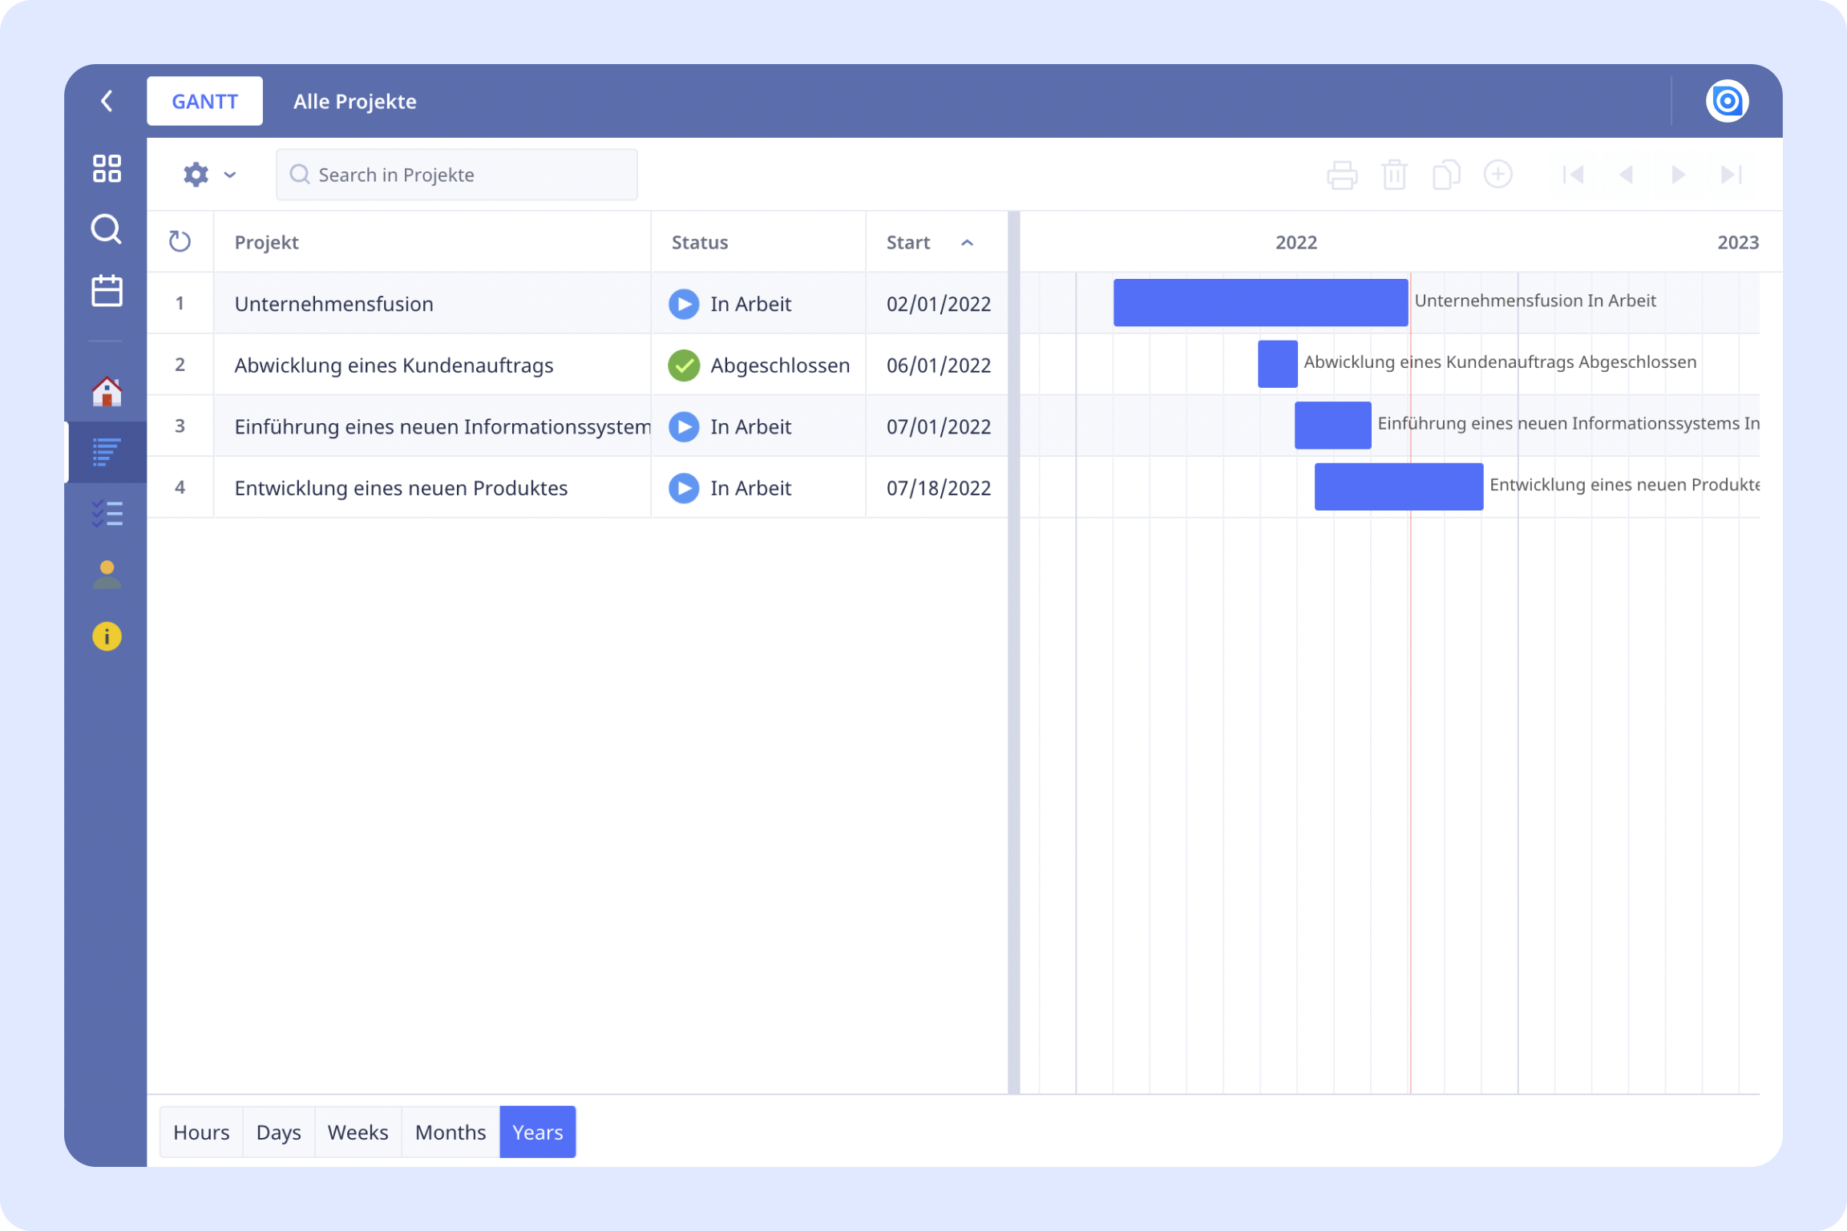Click the back arrow in the header
Viewport: 1847px width, 1231px height.
click(x=107, y=101)
